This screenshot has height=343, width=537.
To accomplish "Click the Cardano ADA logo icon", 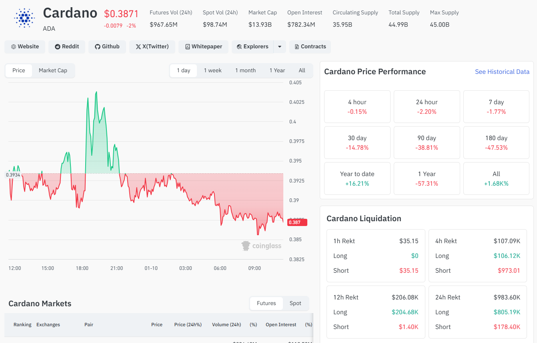I will click(x=24, y=18).
